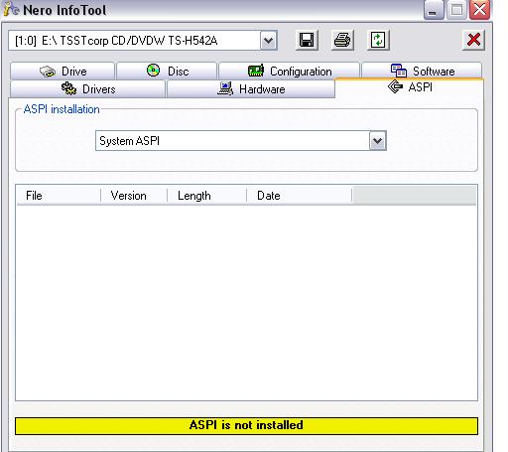
Task: Select the ASPI tab
Action: pos(410,87)
